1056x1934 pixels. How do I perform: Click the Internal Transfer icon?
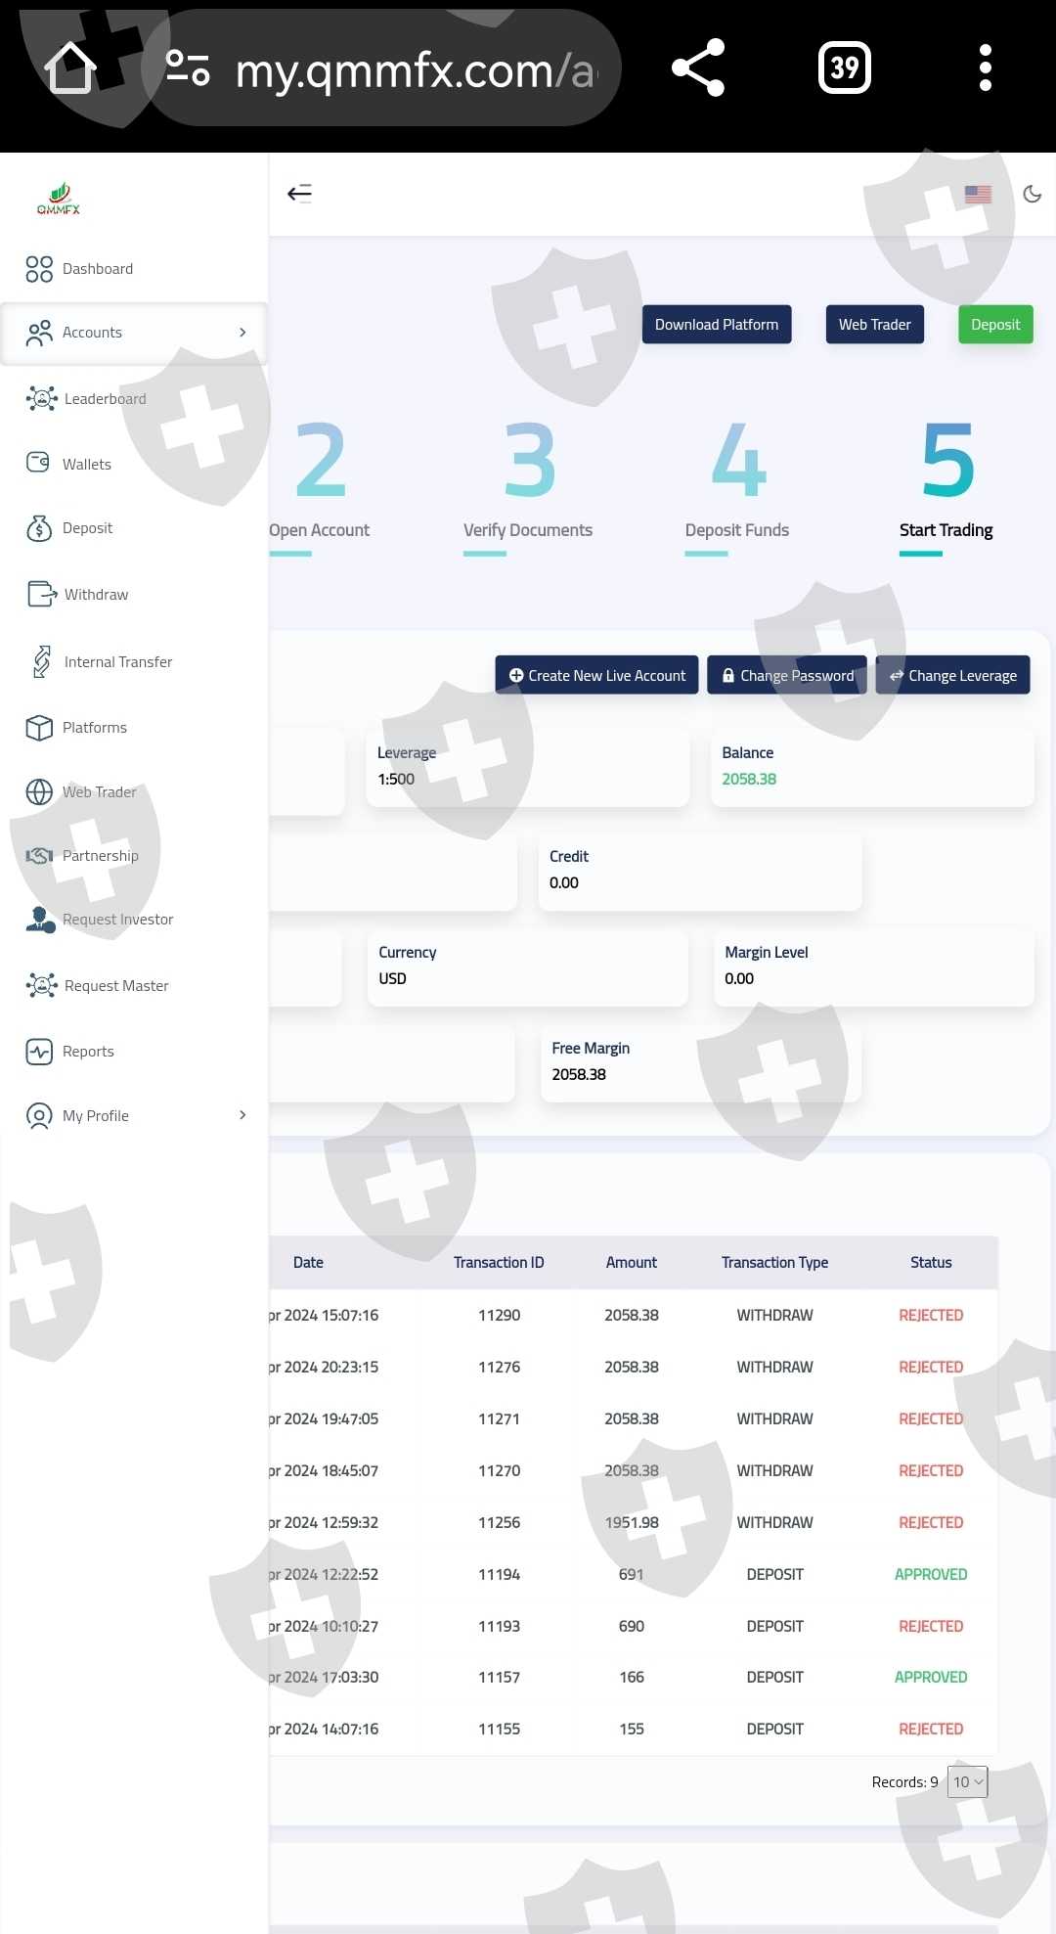point(42,661)
